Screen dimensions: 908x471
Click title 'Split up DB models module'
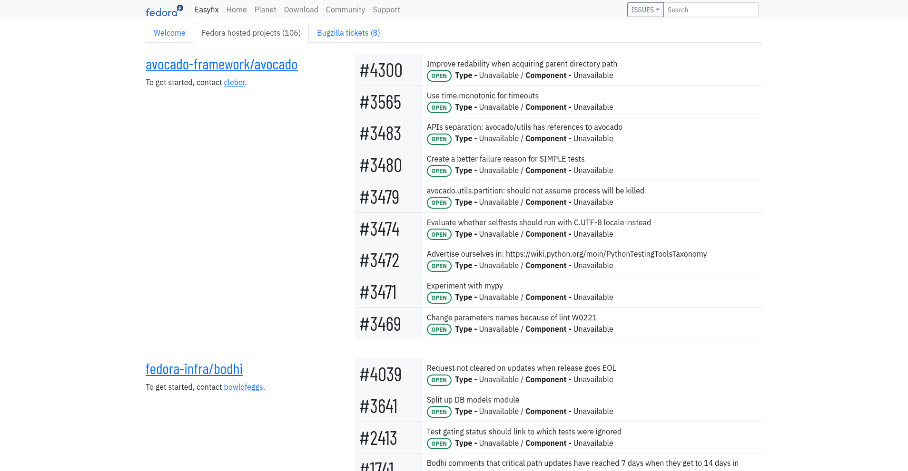473,400
